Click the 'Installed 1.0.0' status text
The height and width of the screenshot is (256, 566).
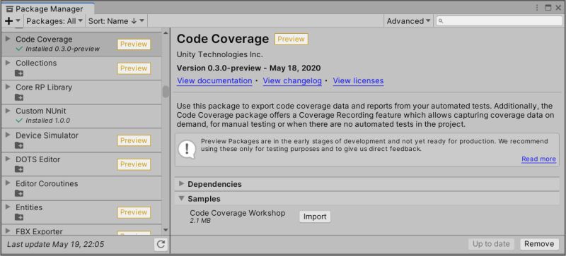click(47, 121)
